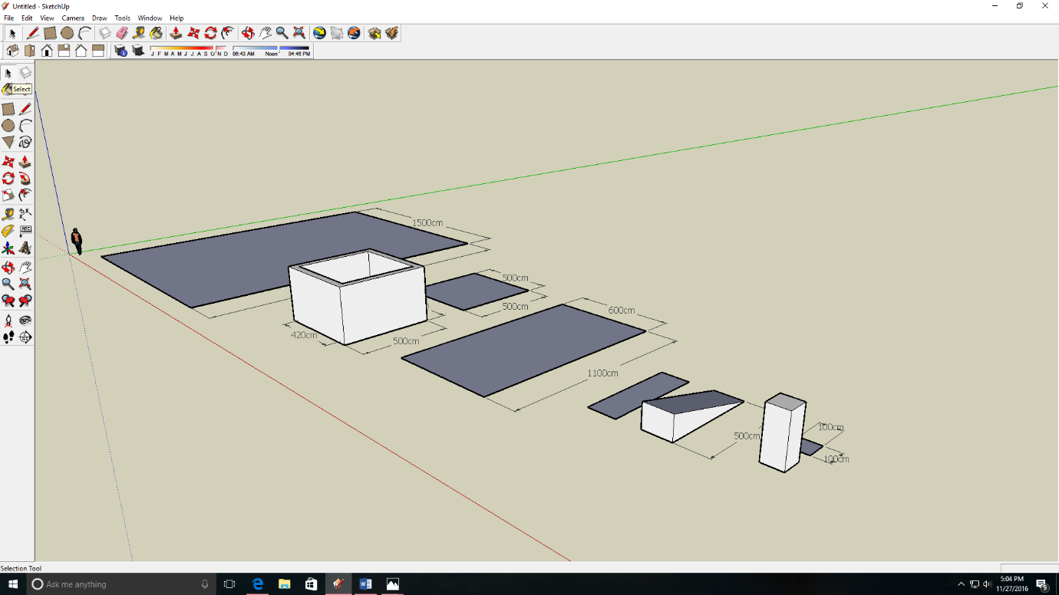Viewport: 1059px width, 595px height.
Task: Pick the 3D Text tool in left toolbar
Action: [25, 248]
